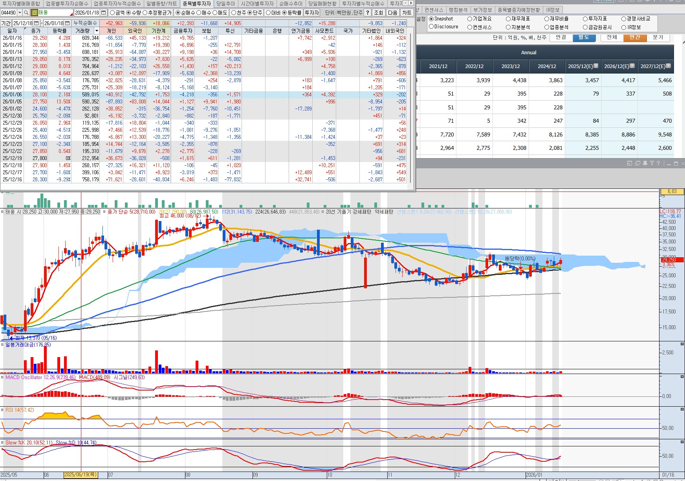Select the 매도 radio option
This screenshot has height=481, width=685.
(215, 13)
